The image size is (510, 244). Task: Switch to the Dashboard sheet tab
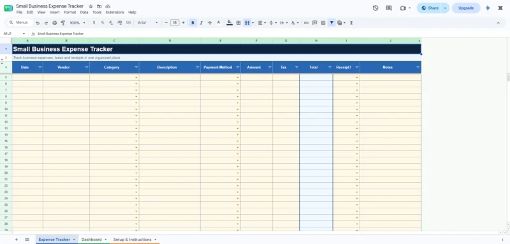coord(91,240)
